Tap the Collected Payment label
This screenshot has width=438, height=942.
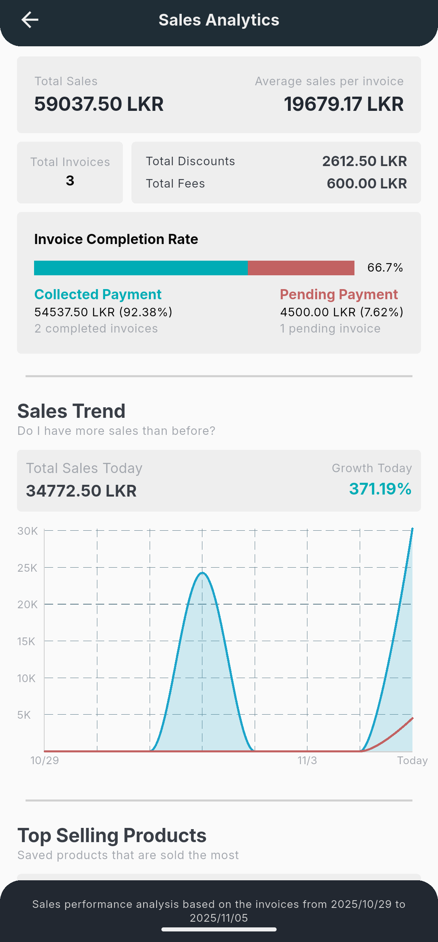point(98,294)
